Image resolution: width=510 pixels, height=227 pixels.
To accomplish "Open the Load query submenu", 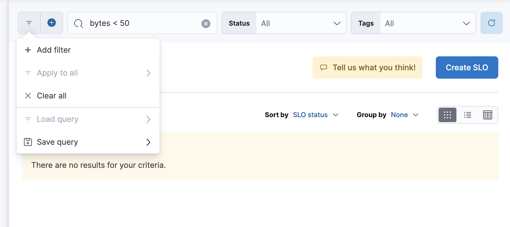I will (x=88, y=119).
